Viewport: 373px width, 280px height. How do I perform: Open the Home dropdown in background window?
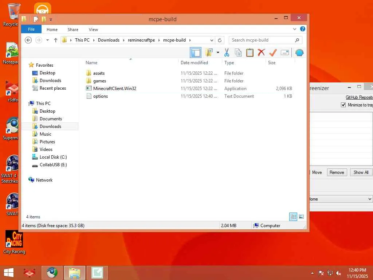pyautogui.click(x=341, y=199)
